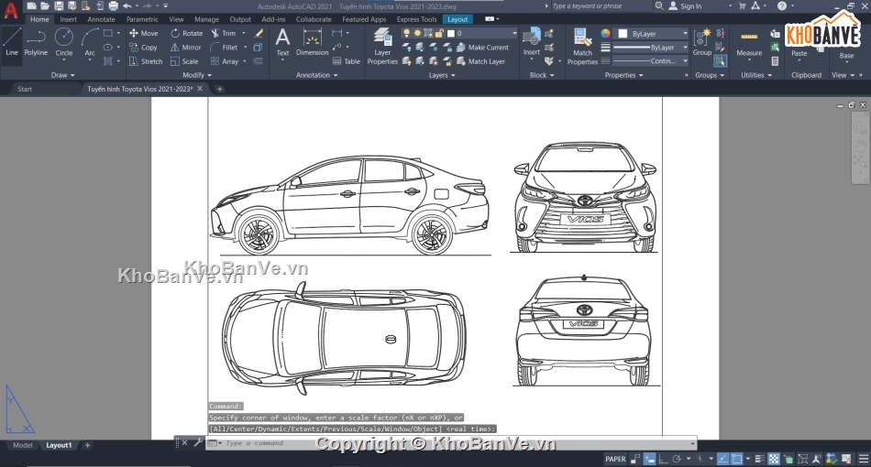Activate the Rotate command
This screenshot has width=871, height=467.
coord(187,33)
